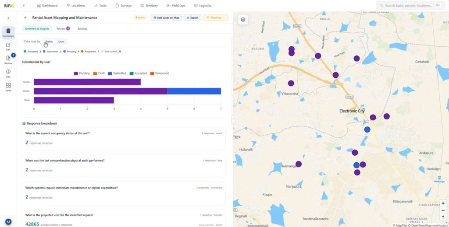Select the Overview & insights tab

(37, 28)
